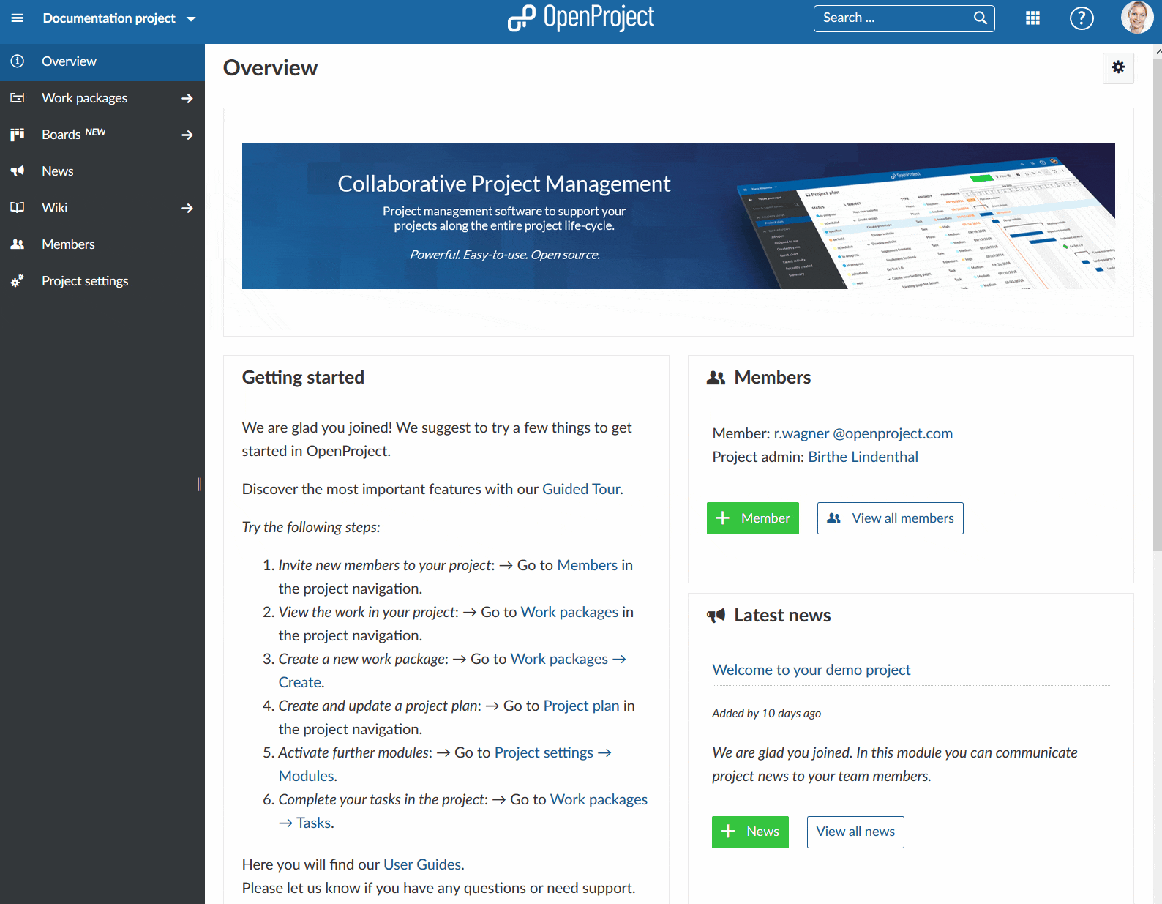Select Overview in the sidebar
This screenshot has height=904, width=1162.
point(69,61)
